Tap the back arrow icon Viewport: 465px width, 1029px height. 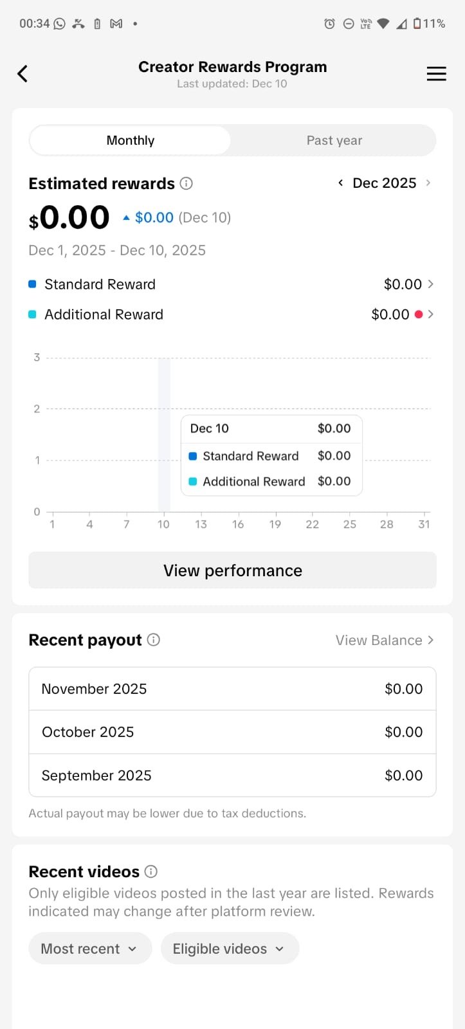23,74
